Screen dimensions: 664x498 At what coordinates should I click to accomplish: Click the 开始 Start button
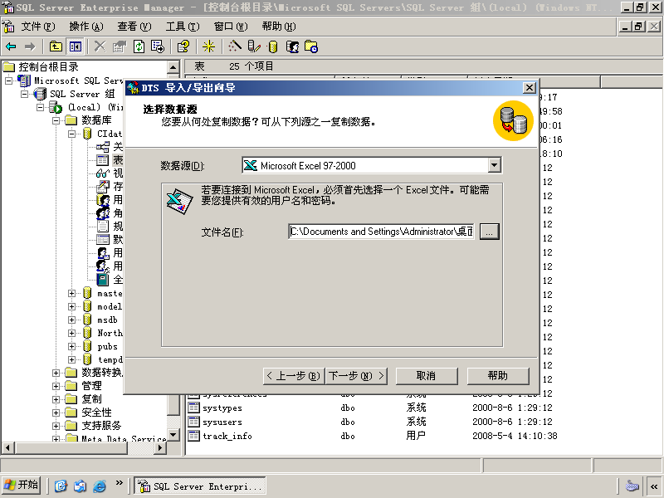click(x=22, y=486)
